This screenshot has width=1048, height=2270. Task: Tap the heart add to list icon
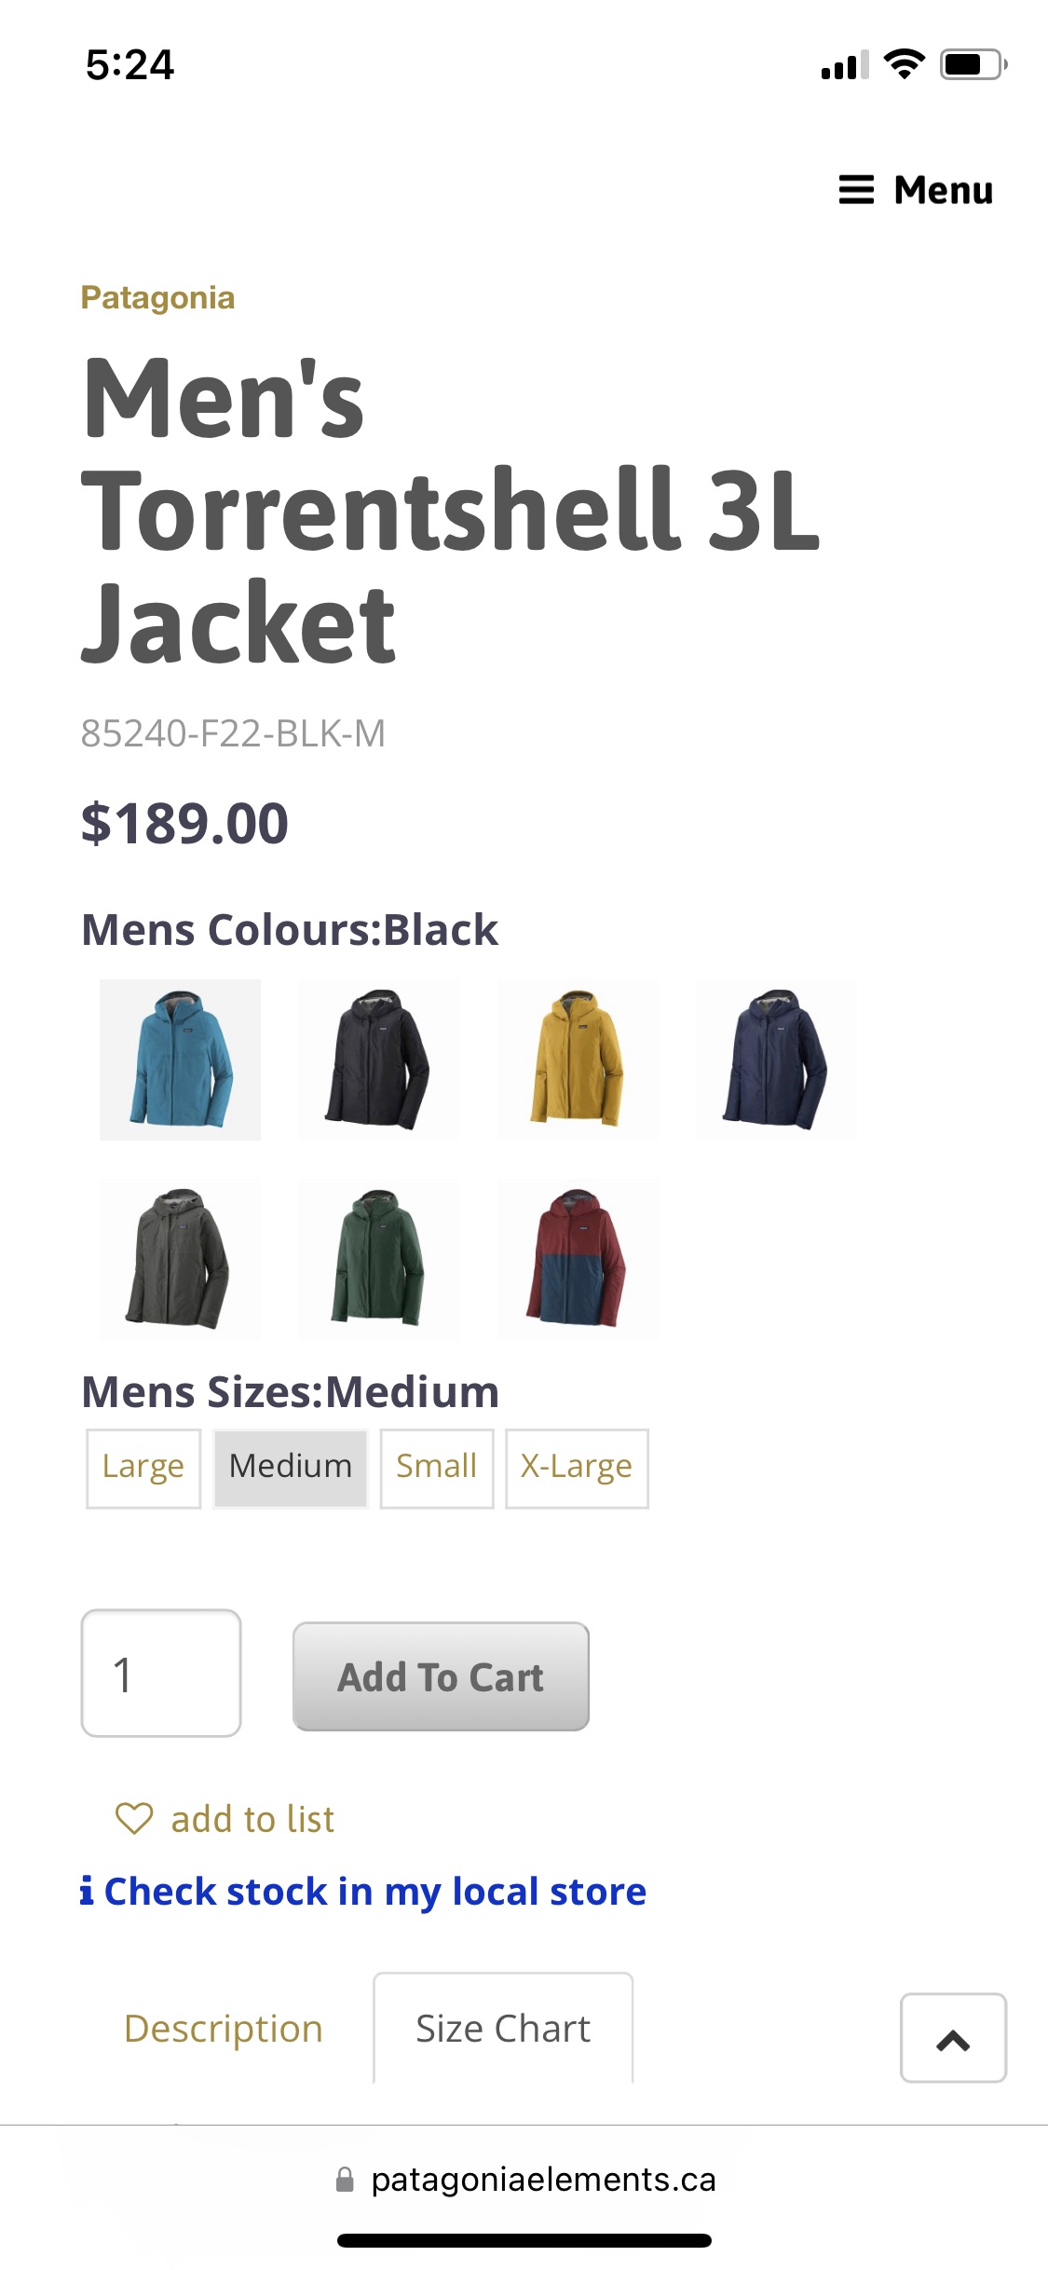(x=134, y=1818)
